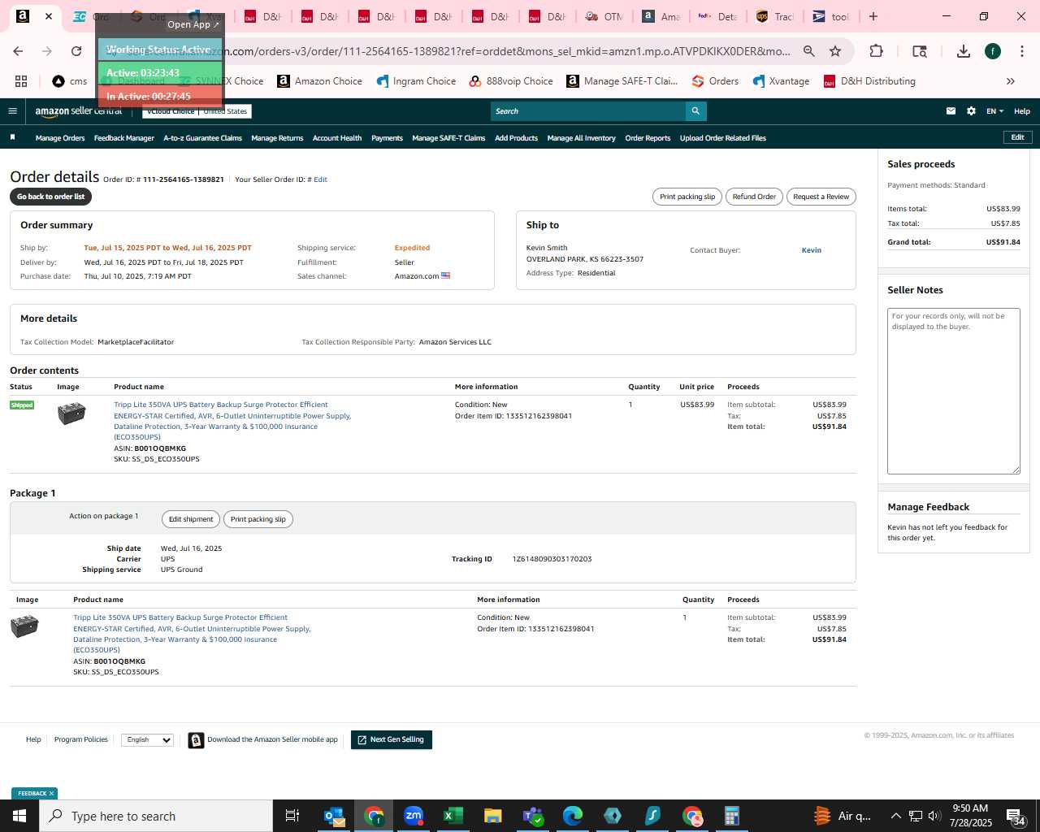The width and height of the screenshot is (1040, 832).
Task: Open the D&H Distributing bookmark
Action: click(x=869, y=81)
